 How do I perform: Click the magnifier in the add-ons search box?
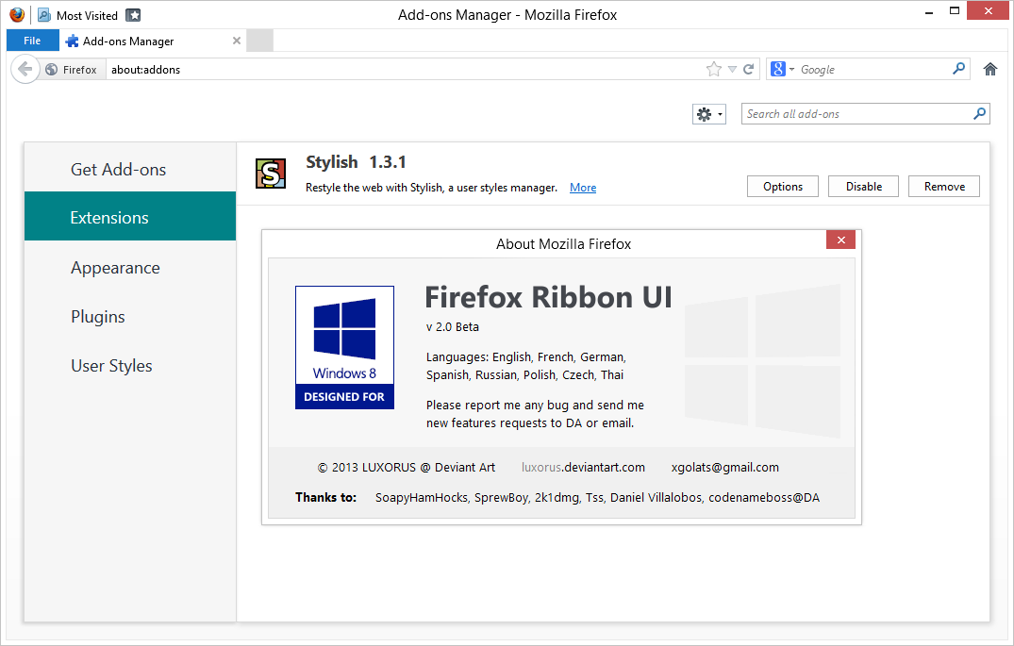tap(980, 113)
